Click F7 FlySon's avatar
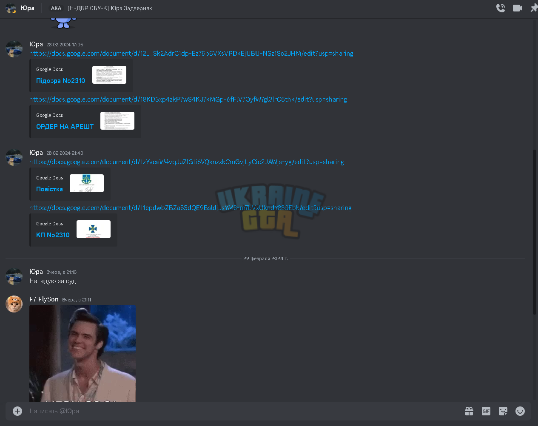 pos(14,304)
